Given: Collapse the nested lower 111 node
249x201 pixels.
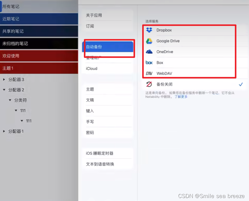Looking at the screenshot, I should (x=22, y=121).
